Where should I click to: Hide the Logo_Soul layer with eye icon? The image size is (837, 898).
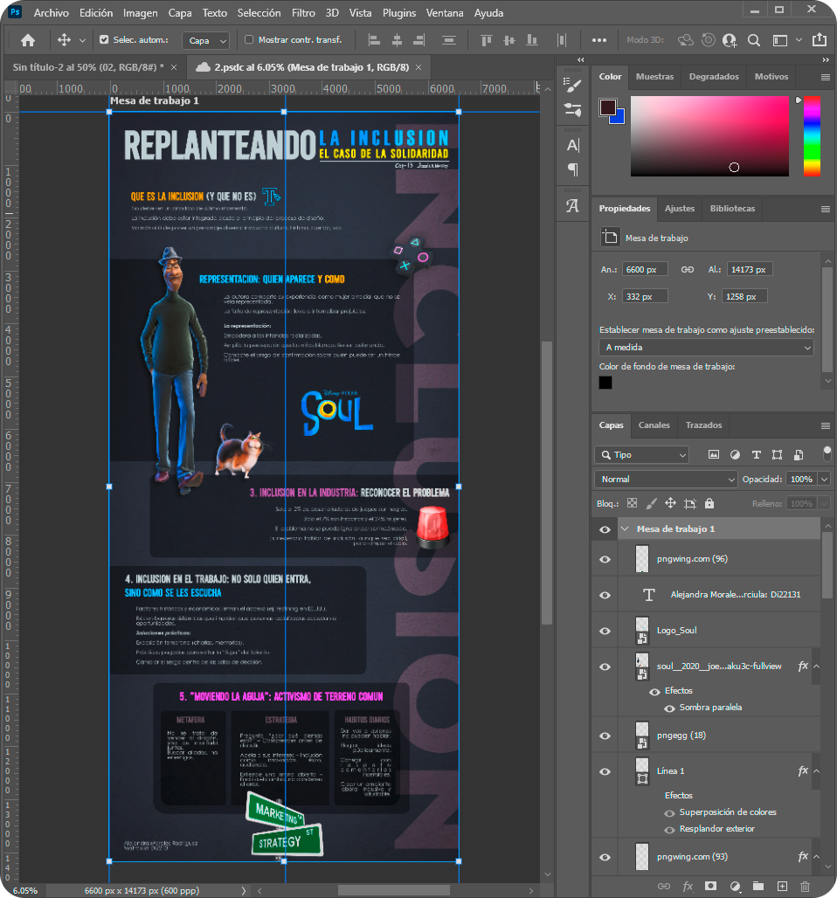point(605,630)
